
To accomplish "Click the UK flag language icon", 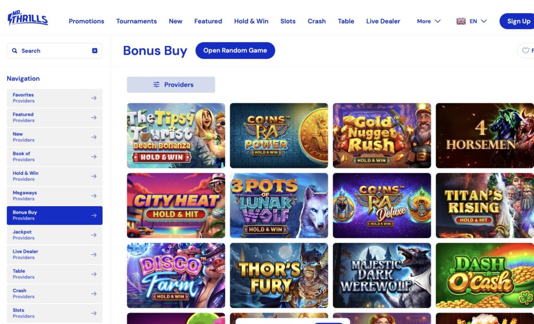I will click(461, 21).
